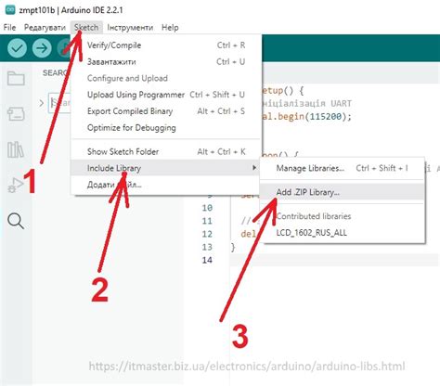Image resolution: width=440 pixels, height=386 pixels.
Task: Open the Help menu
Action: tap(170, 28)
